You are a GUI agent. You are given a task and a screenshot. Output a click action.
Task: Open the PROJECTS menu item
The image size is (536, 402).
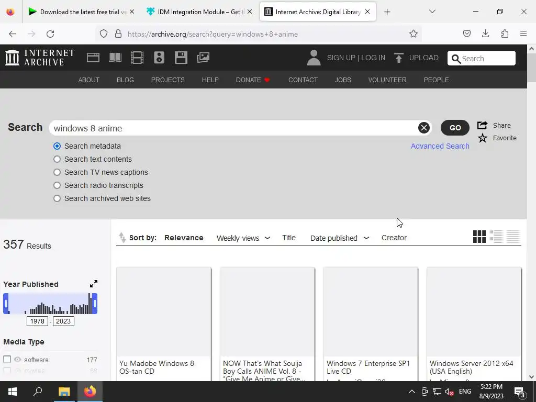(x=168, y=80)
